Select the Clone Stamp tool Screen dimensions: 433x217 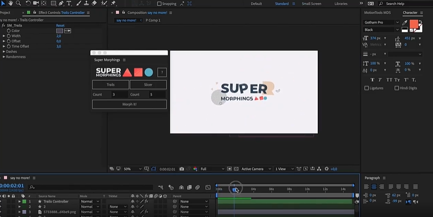[x=86, y=3]
